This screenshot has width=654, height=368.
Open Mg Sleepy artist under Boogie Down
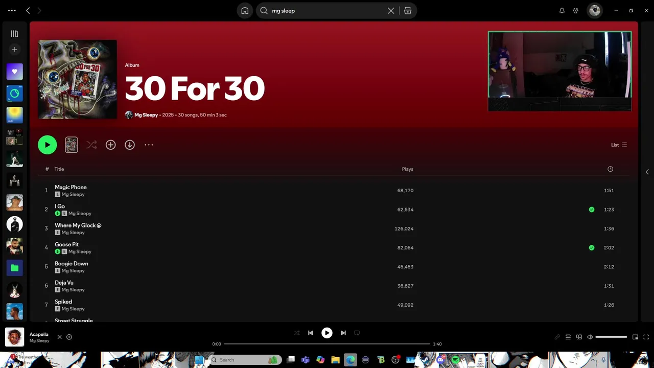point(73,271)
